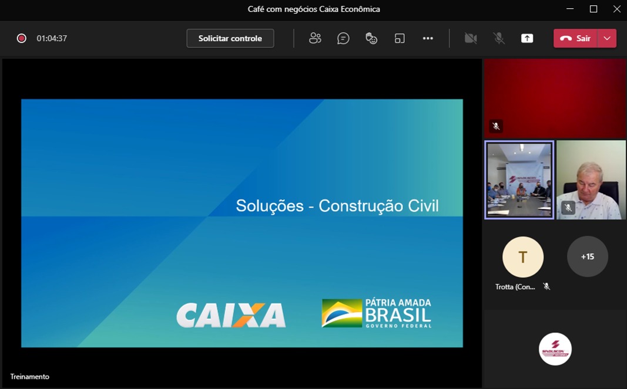Click the red participant video tile
Viewport: 627px width, 389px height.
click(x=554, y=97)
